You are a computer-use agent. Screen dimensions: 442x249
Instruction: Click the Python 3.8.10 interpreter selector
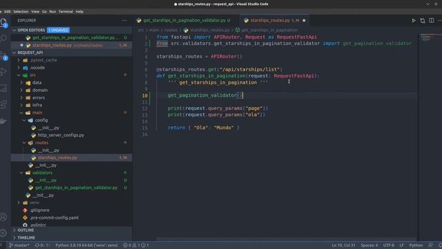tap(86, 245)
